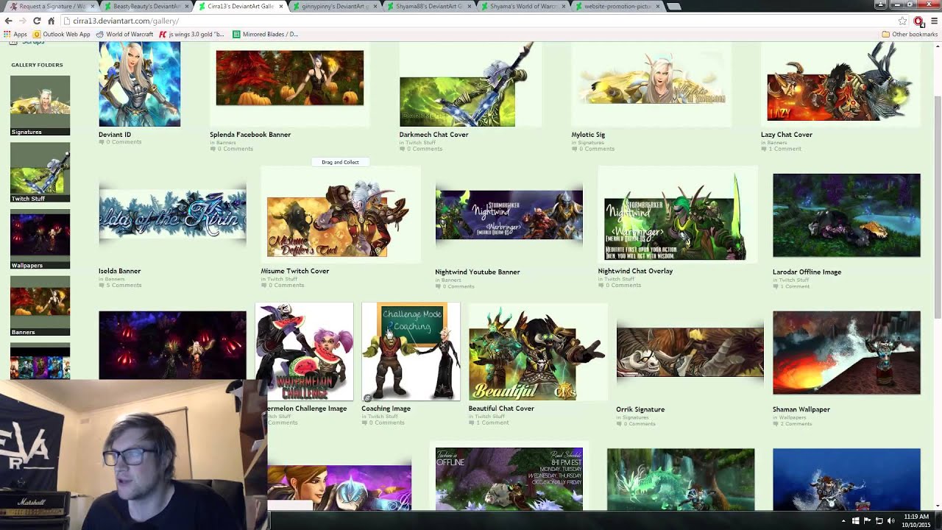
Task: Reload the page with the refresh icon
Action: point(37,21)
